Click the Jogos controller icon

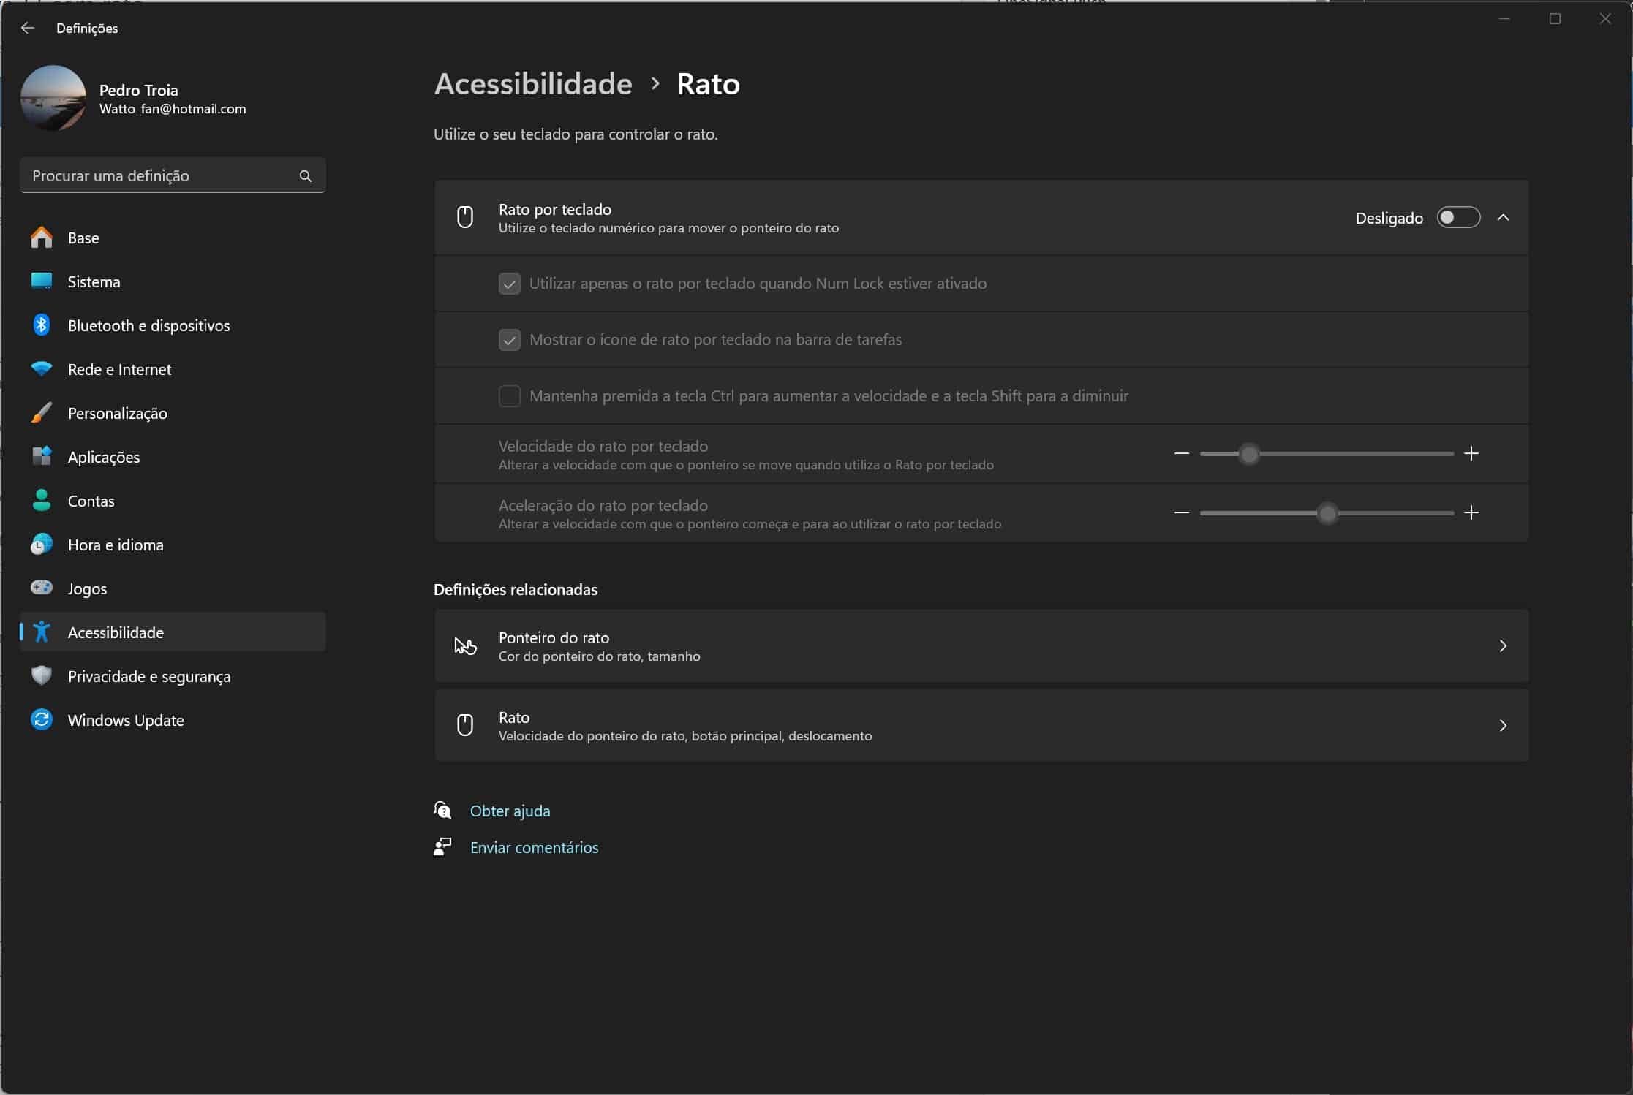point(42,588)
